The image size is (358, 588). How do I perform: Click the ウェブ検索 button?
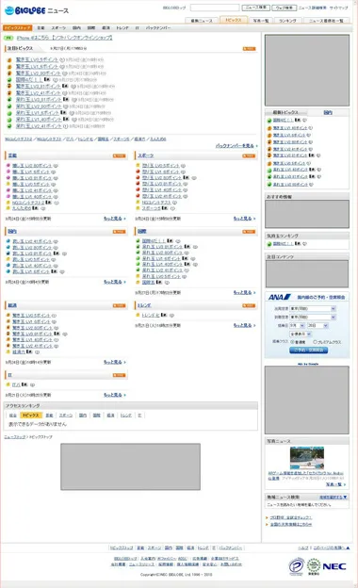pyautogui.click(x=285, y=8)
